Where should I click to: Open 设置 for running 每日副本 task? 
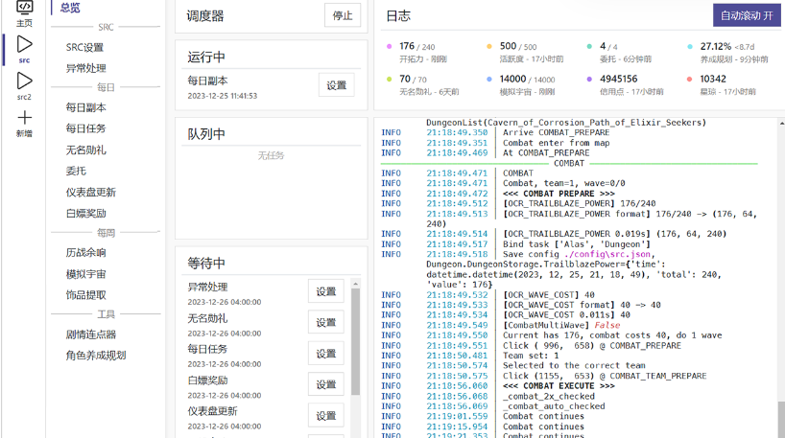[336, 85]
